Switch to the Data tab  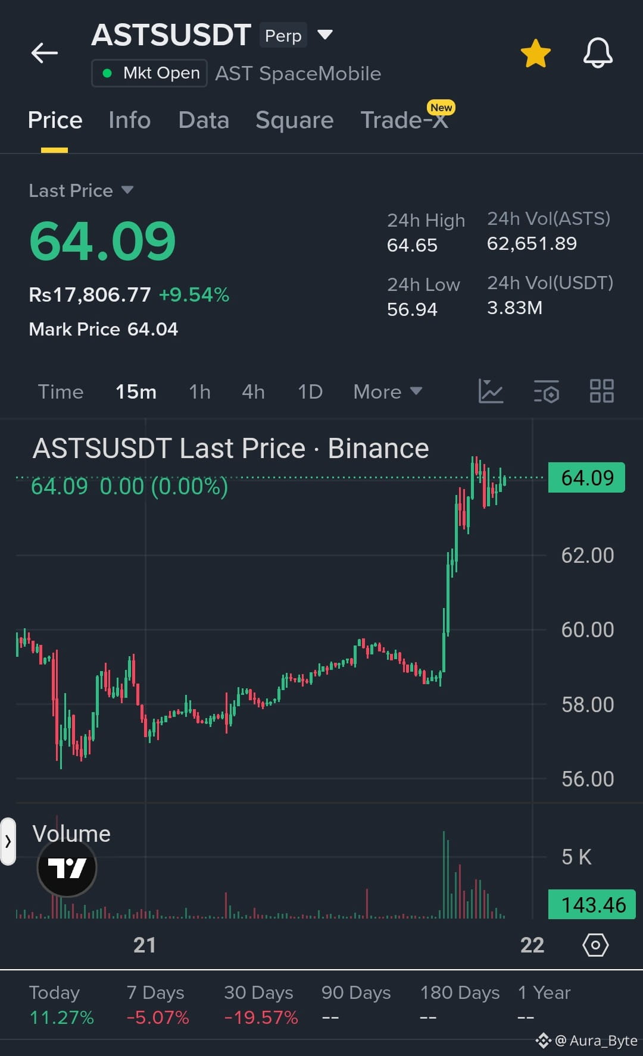[204, 120]
